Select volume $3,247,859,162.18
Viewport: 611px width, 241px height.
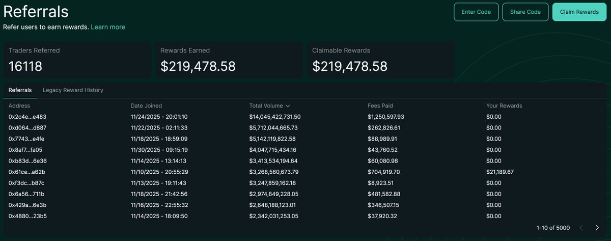(273, 183)
